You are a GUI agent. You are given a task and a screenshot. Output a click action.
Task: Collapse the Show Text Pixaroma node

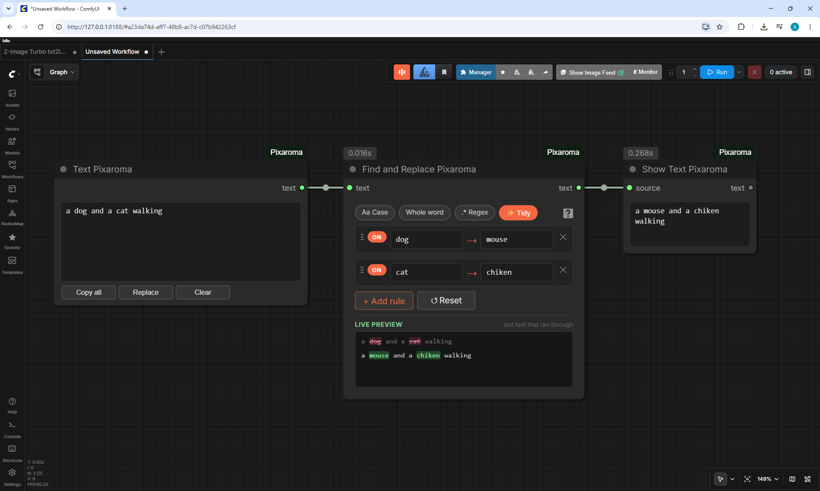pos(633,169)
